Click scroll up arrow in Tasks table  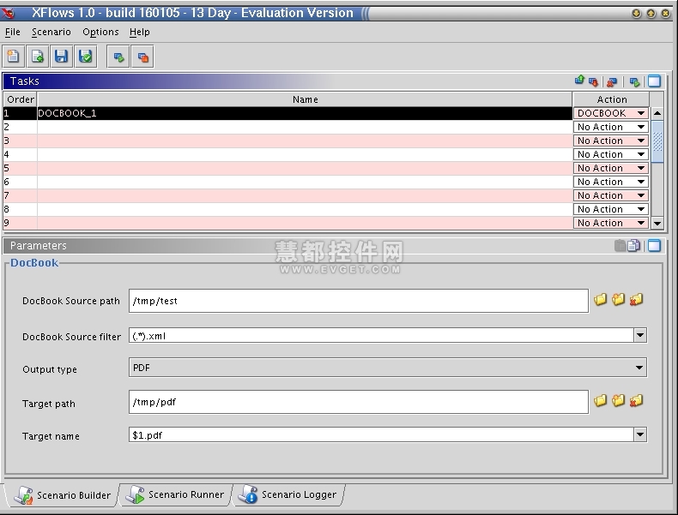[x=657, y=113]
